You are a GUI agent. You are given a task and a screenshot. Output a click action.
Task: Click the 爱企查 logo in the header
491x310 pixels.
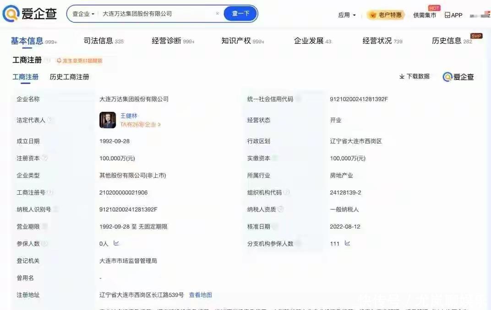tap(30, 14)
